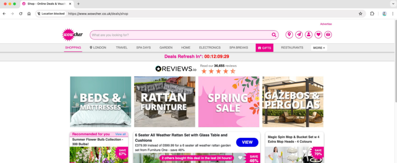The height and width of the screenshot is (163, 397).
Task: Open the HOME category
Action: [x=186, y=48]
